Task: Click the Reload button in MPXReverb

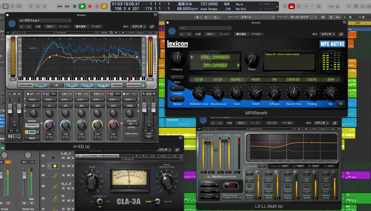Action: 177,99
